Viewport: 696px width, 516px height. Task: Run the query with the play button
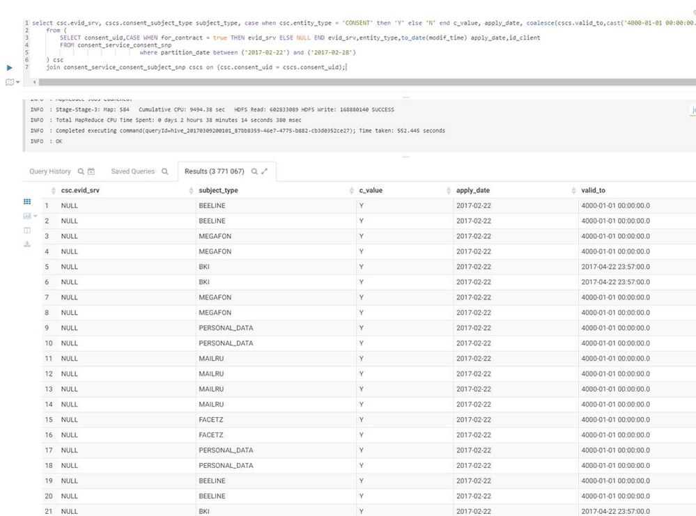[10, 68]
